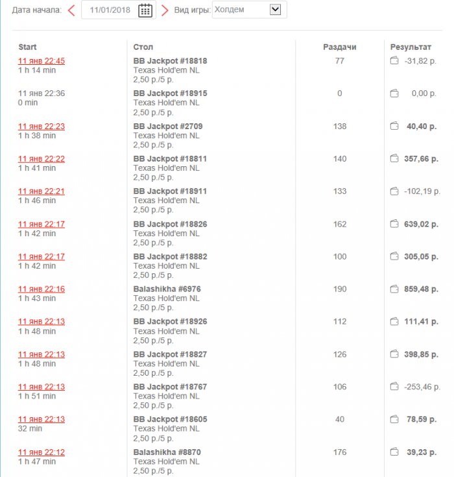Viewport: 454px width, 477px height.
Task: Click the start date input field
Action: click(109, 10)
